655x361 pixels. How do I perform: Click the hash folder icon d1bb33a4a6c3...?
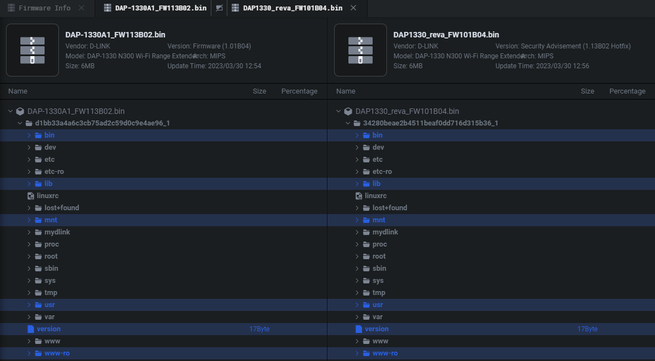pos(29,123)
